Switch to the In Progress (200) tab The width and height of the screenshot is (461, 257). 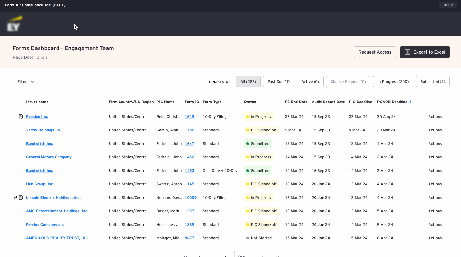[393, 82]
